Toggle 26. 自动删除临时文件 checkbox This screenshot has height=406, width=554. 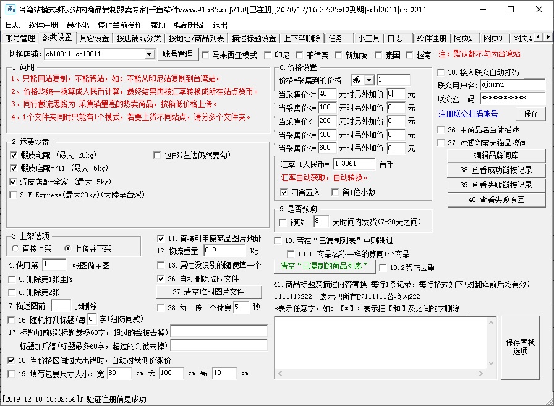click(x=160, y=279)
